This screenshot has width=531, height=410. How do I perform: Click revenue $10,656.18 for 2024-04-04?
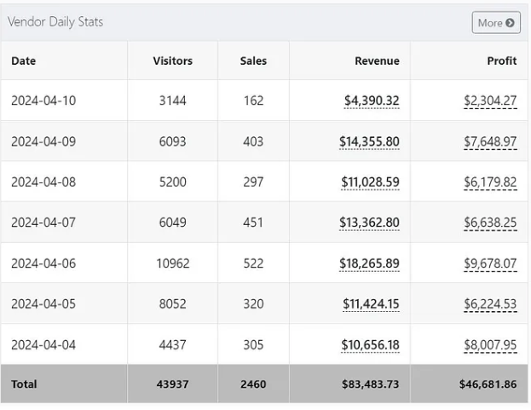pos(369,344)
